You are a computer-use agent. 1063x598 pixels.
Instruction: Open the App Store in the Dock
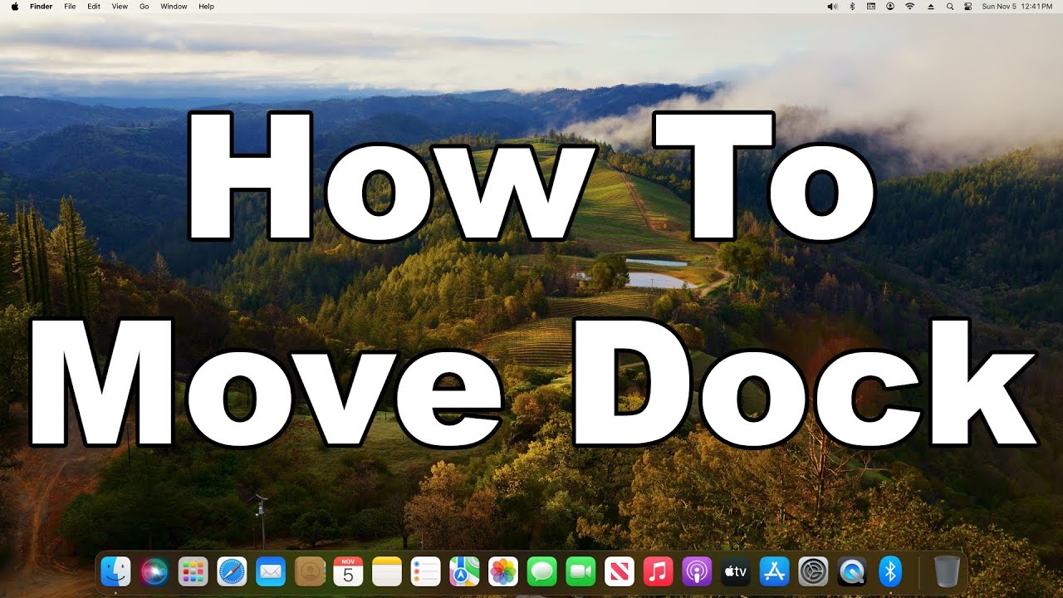(775, 571)
